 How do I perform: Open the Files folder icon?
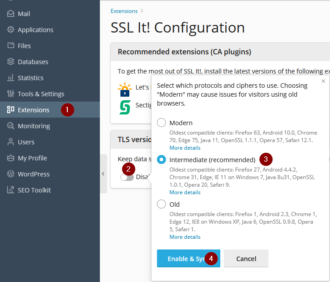[x=11, y=45]
